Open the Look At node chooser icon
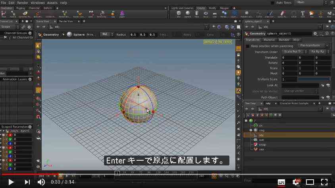The height and width of the screenshot is (188, 335). 328,85
